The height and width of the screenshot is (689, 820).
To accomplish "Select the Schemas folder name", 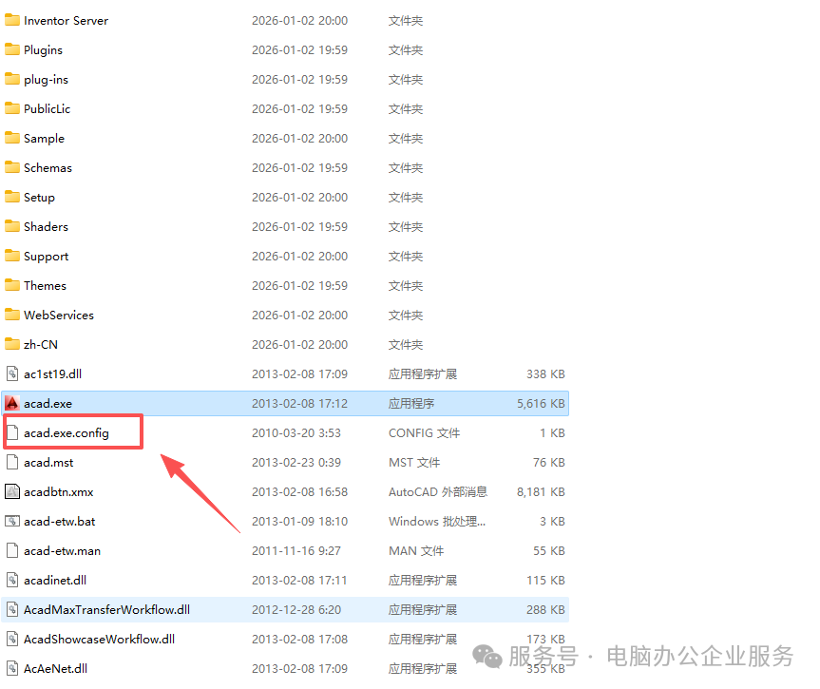I will [48, 167].
